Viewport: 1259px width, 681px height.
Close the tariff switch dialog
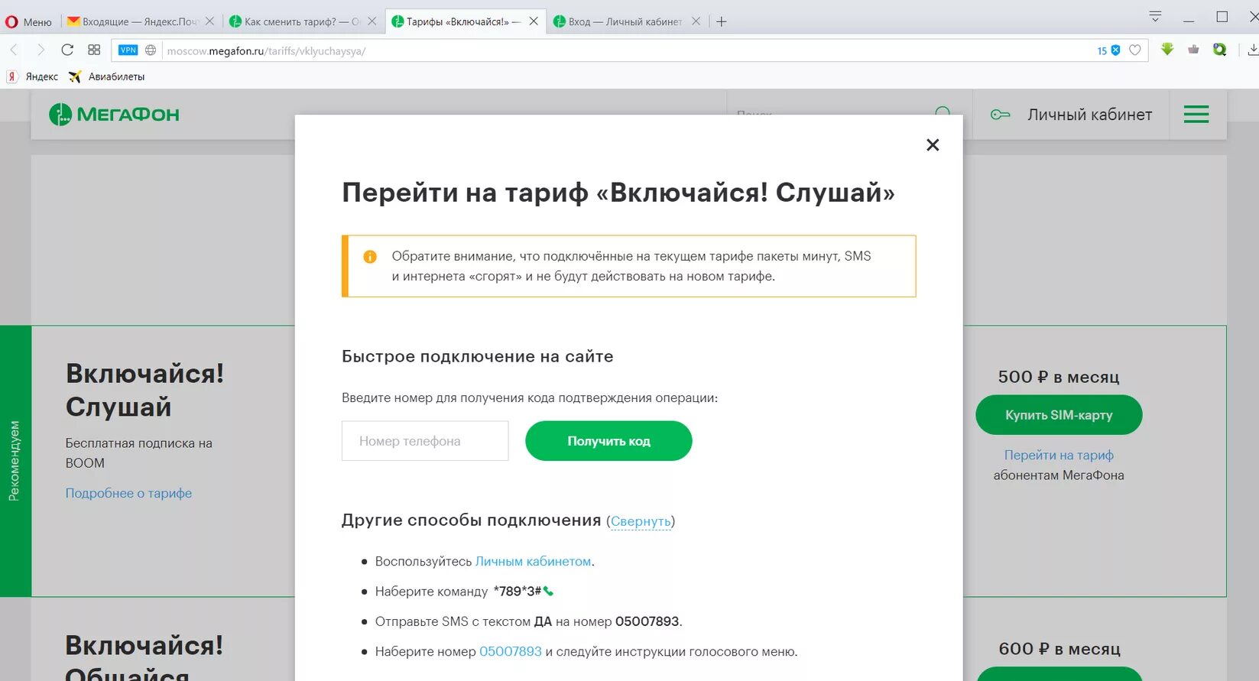click(933, 145)
